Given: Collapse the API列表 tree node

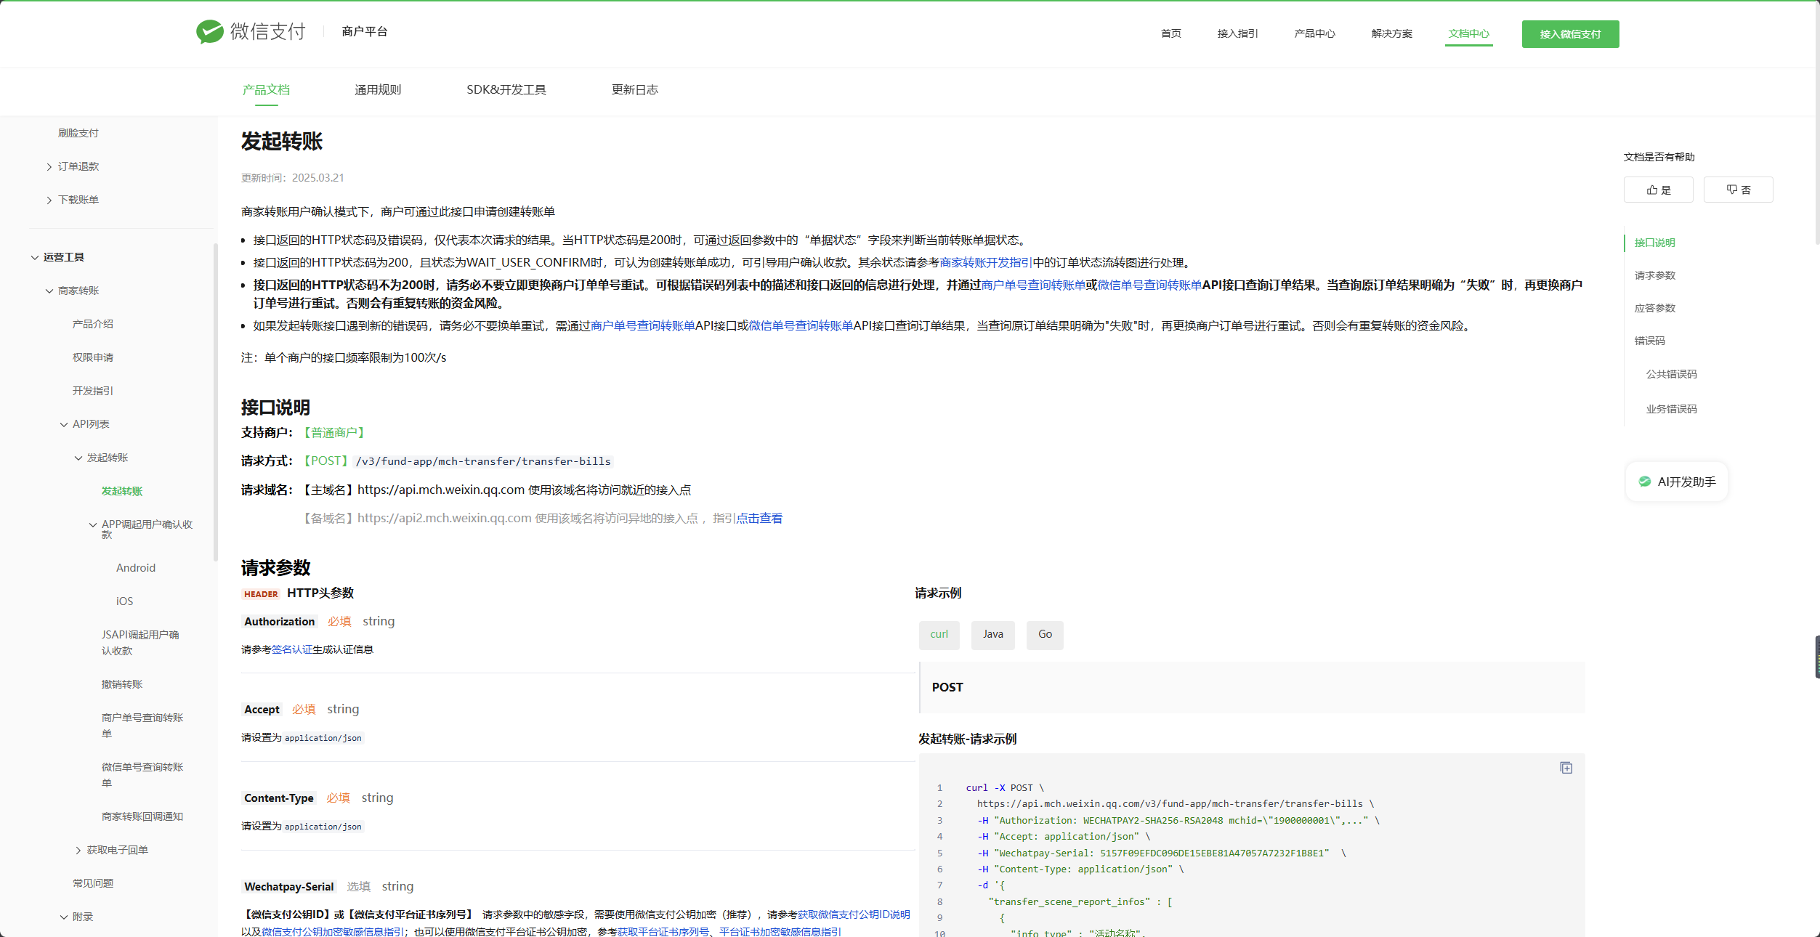Looking at the screenshot, I should click(64, 425).
